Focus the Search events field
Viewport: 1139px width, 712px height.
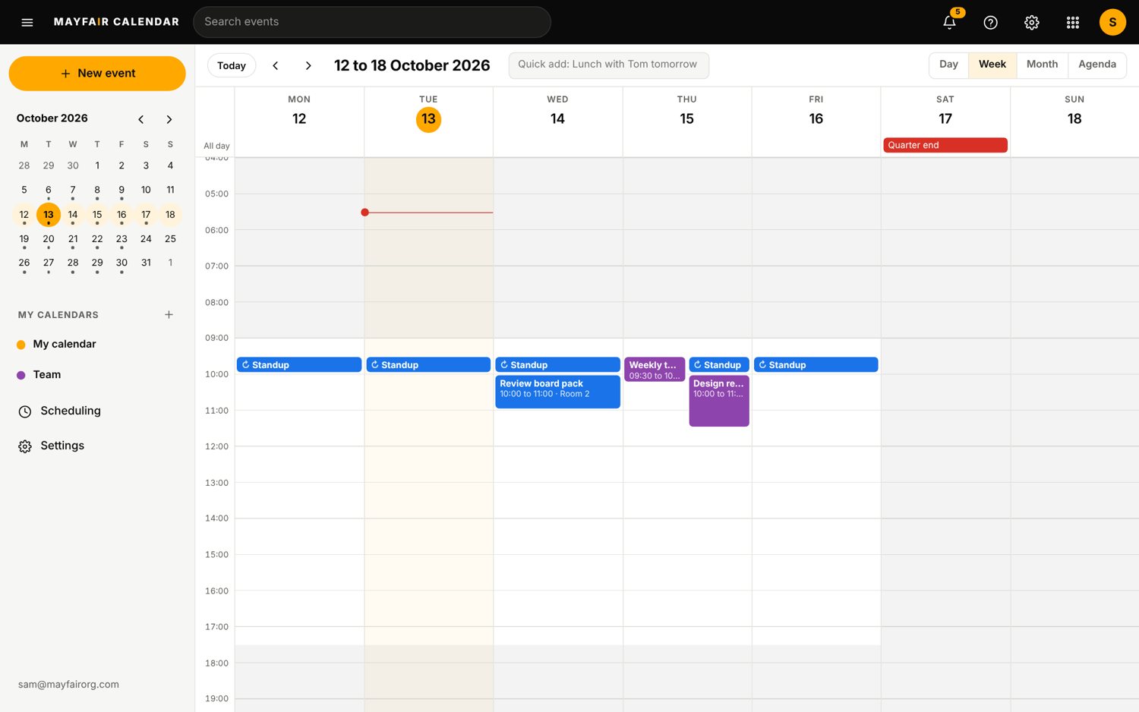372,22
